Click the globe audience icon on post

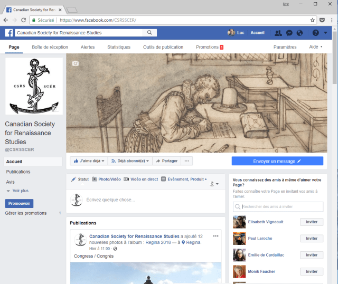[115, 249]
